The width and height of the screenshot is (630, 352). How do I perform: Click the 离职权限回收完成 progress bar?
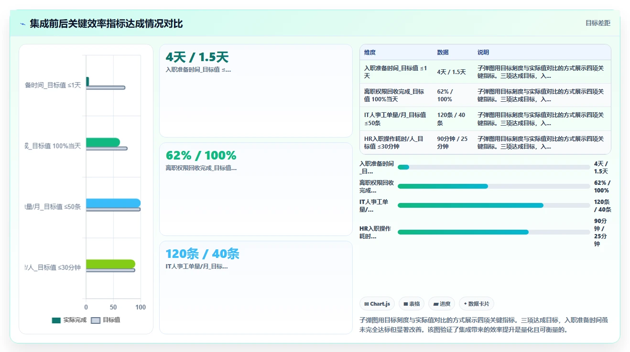click(x=494, y=186)
